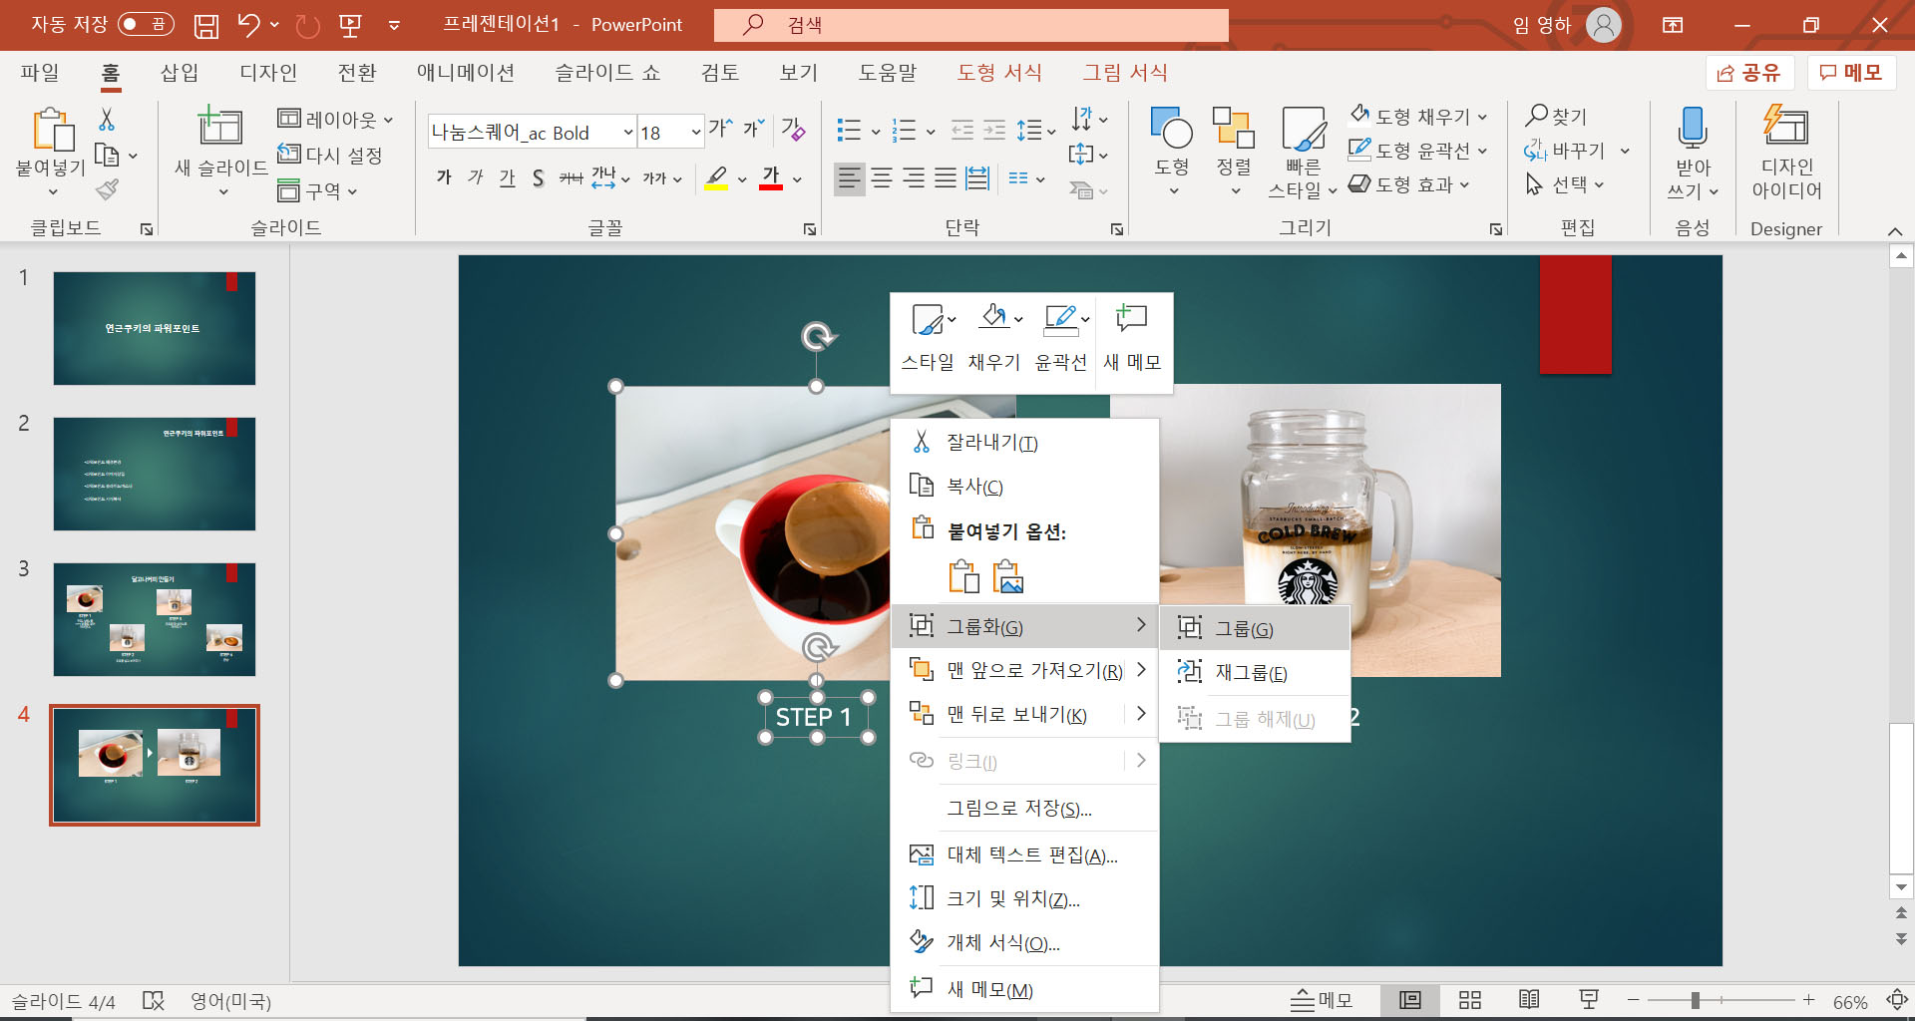Click the 메모 comments button top right
The width and height of the screenshot is (1915, 1021).
(x=1851, y=73)
